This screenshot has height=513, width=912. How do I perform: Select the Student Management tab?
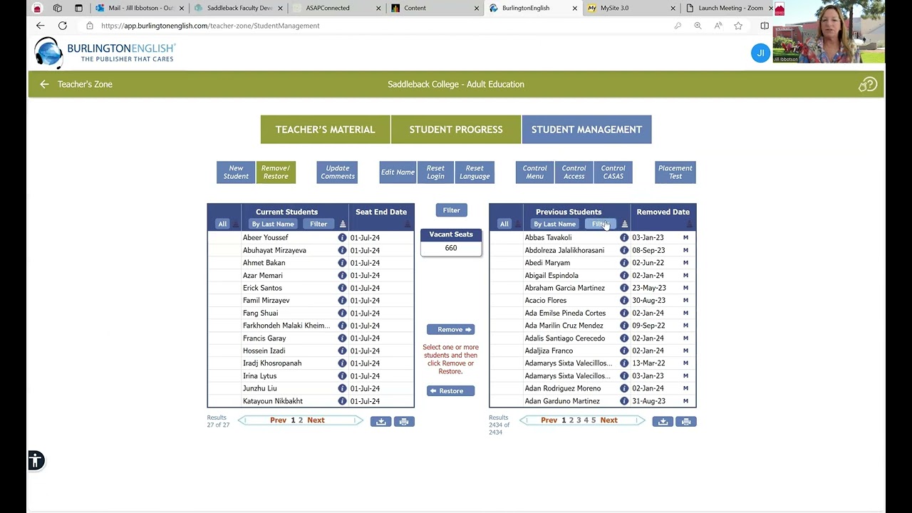click(x=586, y=130)
